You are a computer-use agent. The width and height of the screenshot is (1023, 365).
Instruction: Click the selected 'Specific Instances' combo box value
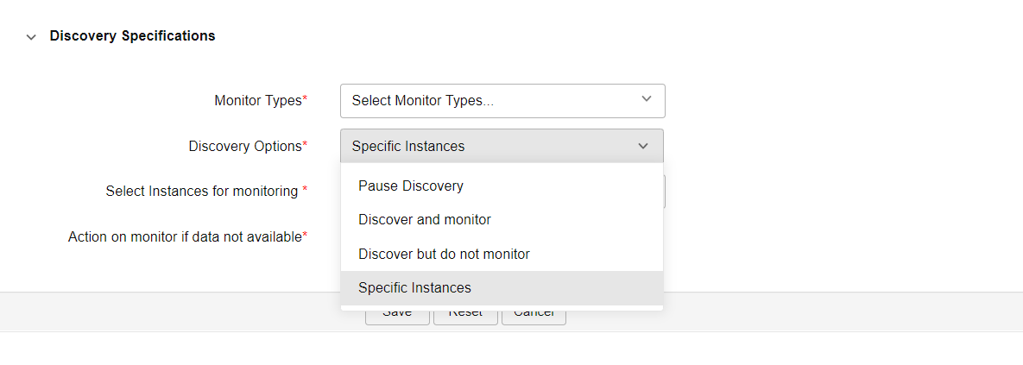pos(408,147)
